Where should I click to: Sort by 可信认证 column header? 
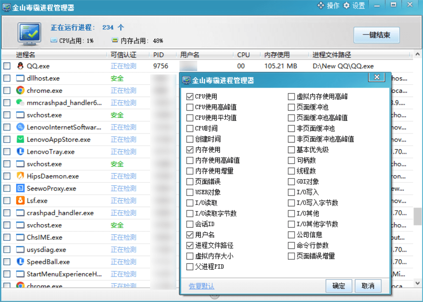pos(123,55)
